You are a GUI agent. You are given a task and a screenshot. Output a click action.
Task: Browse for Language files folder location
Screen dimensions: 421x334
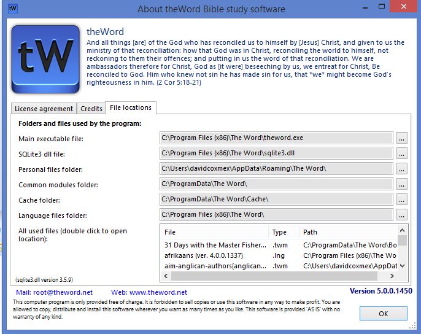[x=401, y=214]
